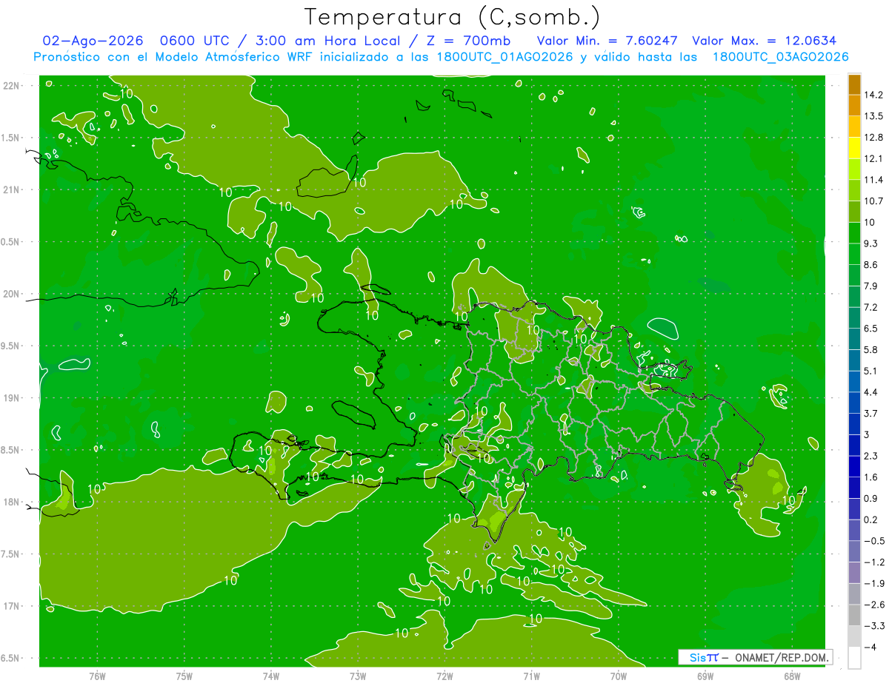This screenshot has width=889, height=686.
Task: Click the "13.5" color scale value
Action: click(x=873, y=116)
